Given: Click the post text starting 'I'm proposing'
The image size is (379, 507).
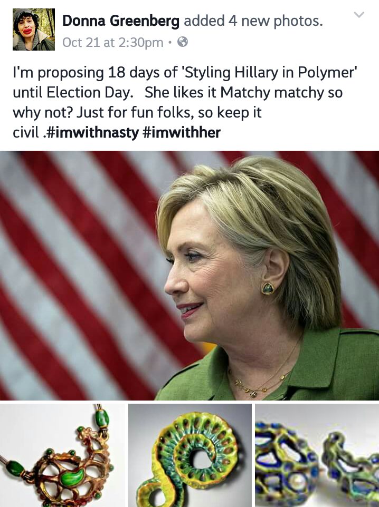Looking at the screenshot, I should click(185, 102).
